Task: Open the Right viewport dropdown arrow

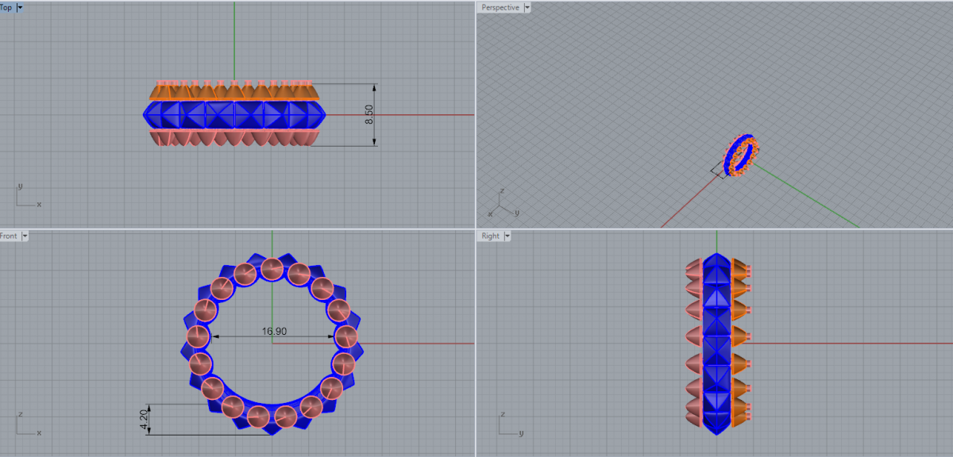Action: point(507,236)
